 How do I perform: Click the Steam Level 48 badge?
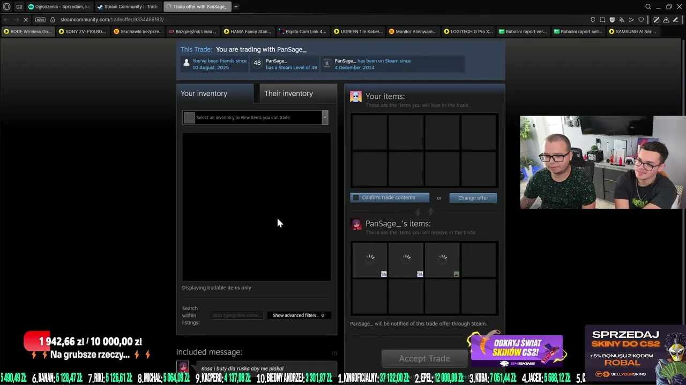pyautogui.click(x=257, y=64)
